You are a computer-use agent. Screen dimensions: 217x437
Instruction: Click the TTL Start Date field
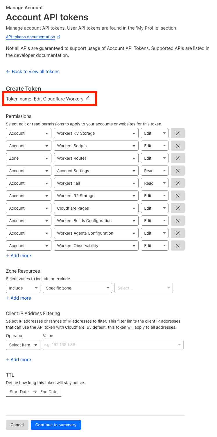(19, 392)
